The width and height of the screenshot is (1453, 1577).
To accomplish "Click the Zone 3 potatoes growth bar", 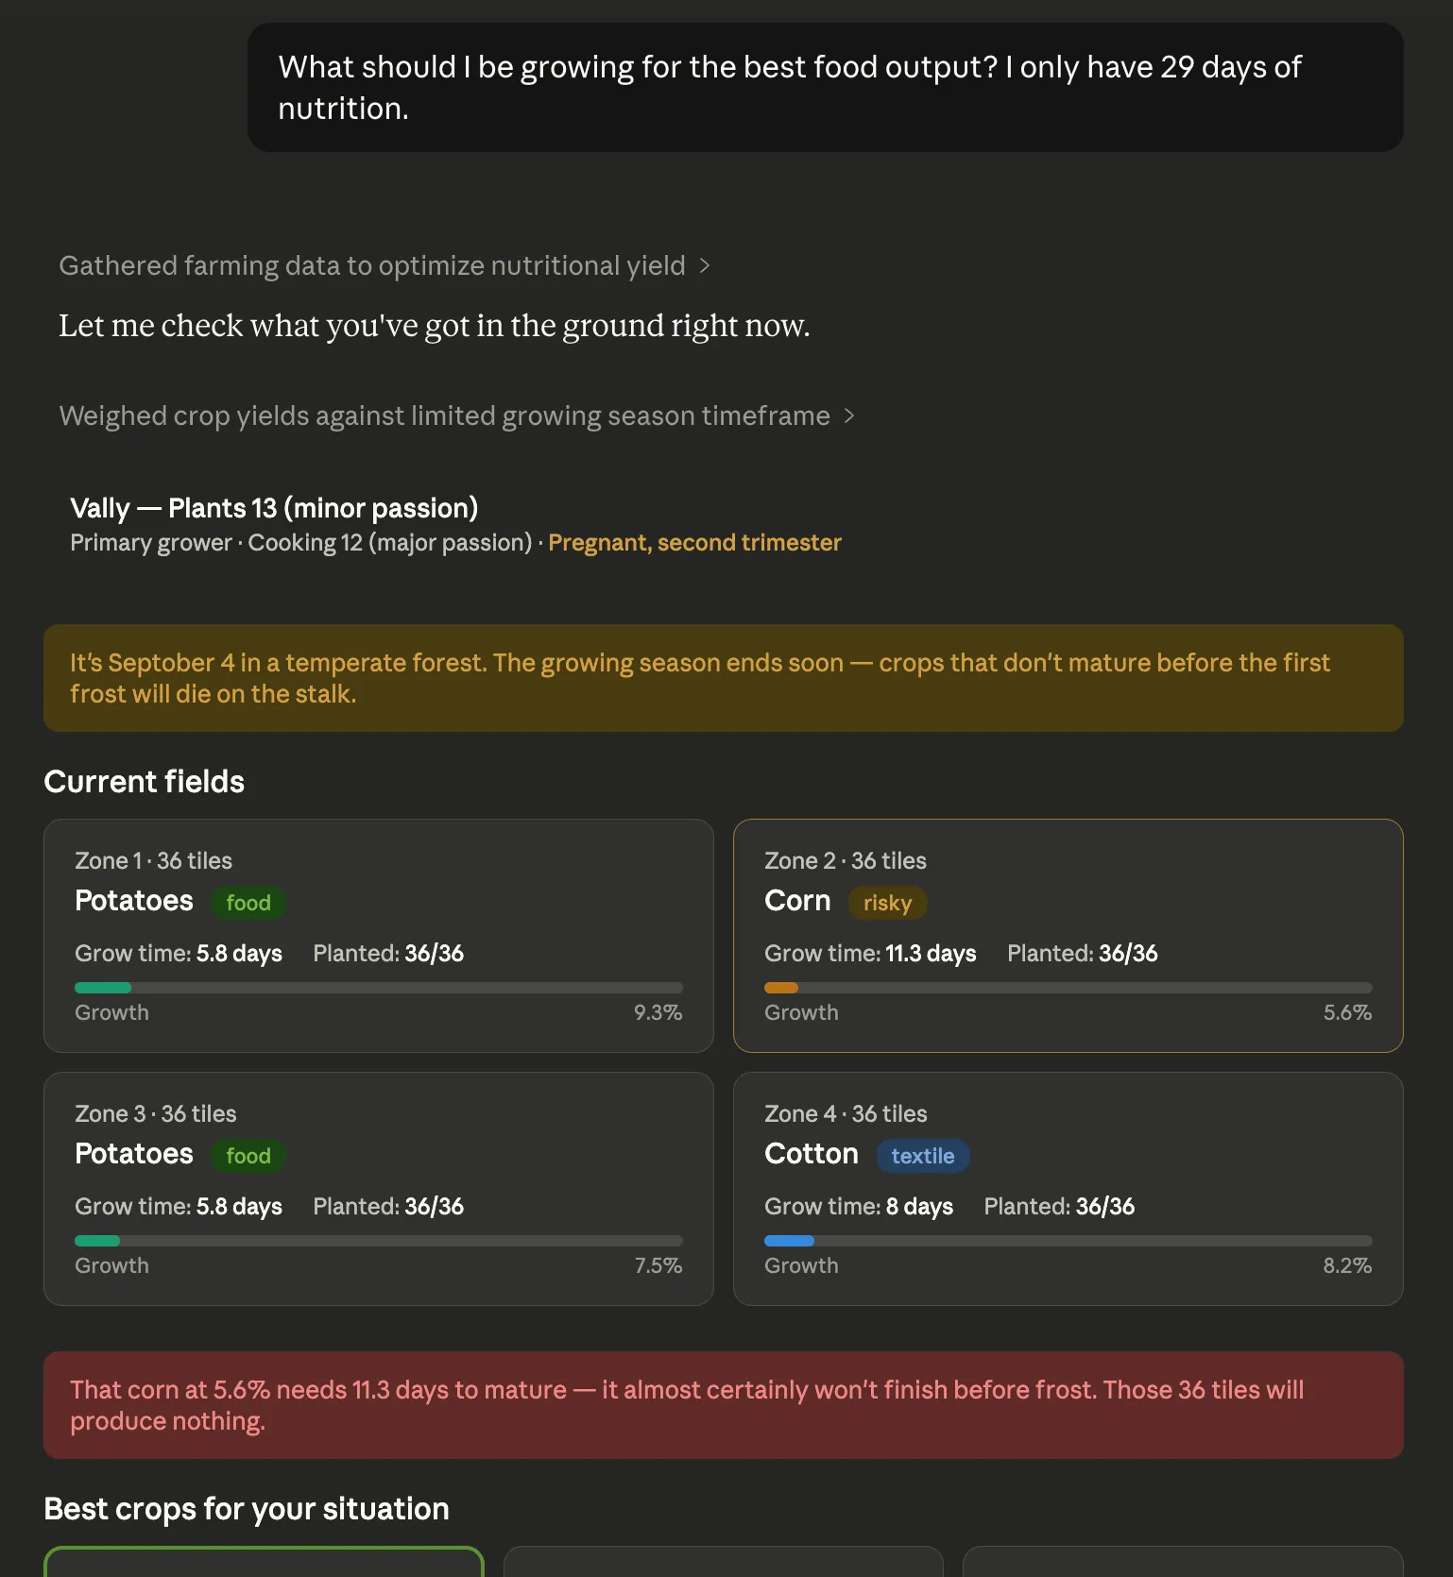I will tap(378, 1241).
